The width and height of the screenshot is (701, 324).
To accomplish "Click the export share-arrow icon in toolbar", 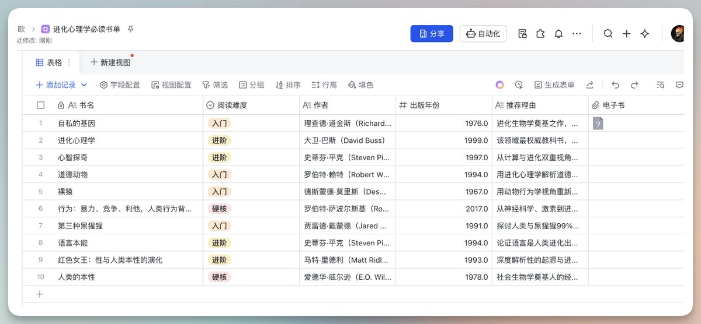I will click(590, 85).
